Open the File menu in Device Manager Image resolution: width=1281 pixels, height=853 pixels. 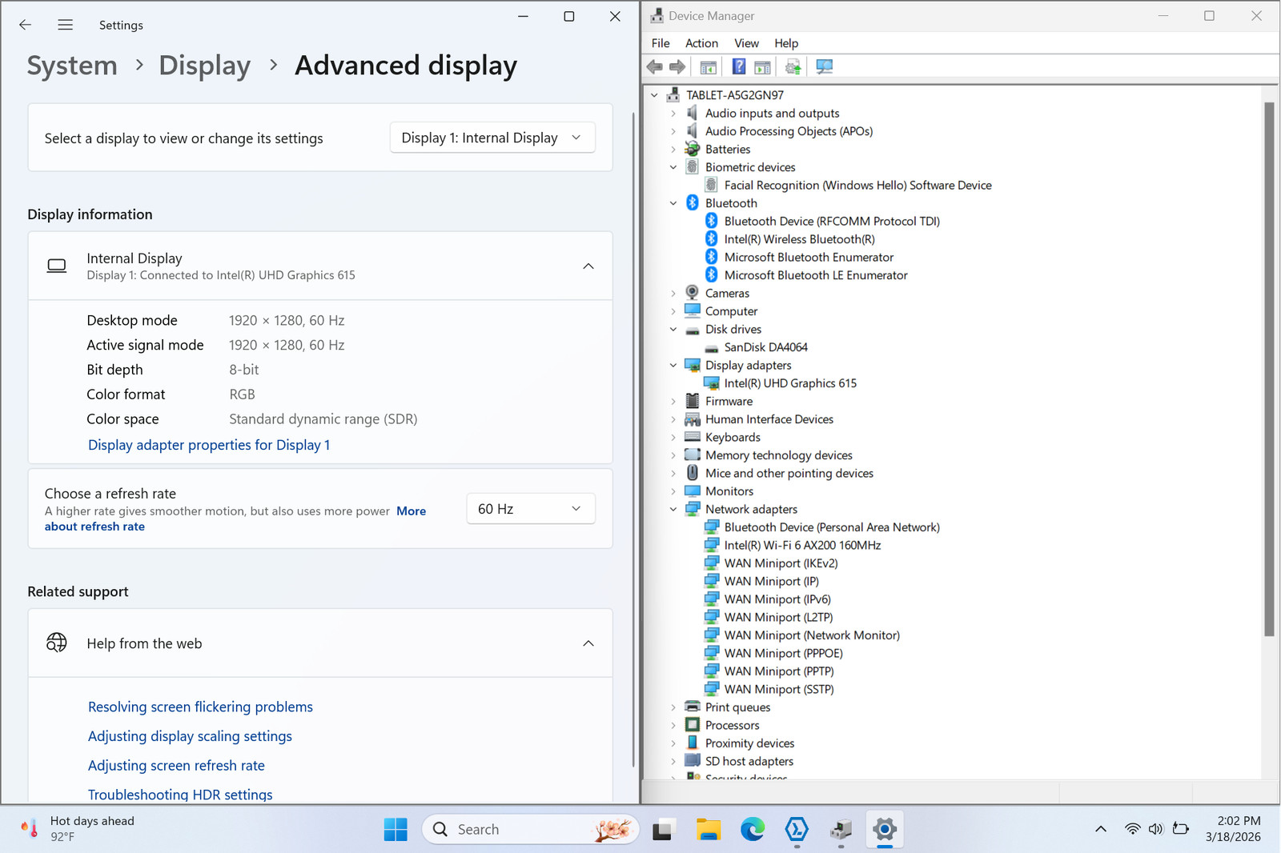[x=661, y=43]
